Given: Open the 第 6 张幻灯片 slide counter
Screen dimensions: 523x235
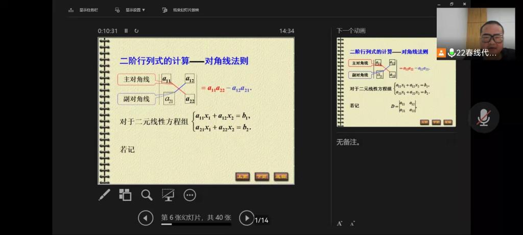Looking at the screenshot, I should (x=196, y=217).
